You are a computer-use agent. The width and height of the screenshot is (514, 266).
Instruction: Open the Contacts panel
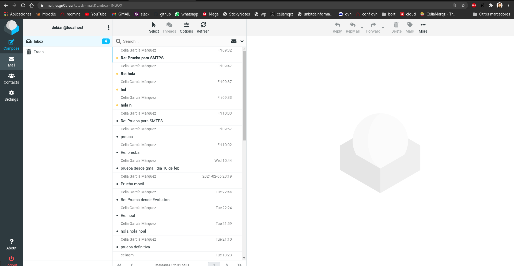pyautogui.click(x=11, y=79)
